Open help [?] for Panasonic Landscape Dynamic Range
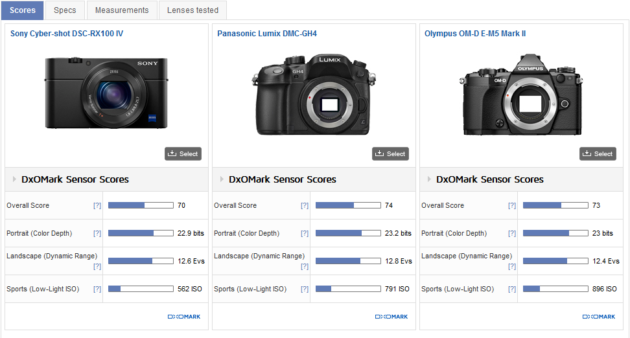630x338 pixels. pos(305,266)
